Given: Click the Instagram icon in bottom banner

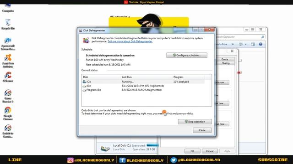Looking at the screenshot, I should 70,160.
